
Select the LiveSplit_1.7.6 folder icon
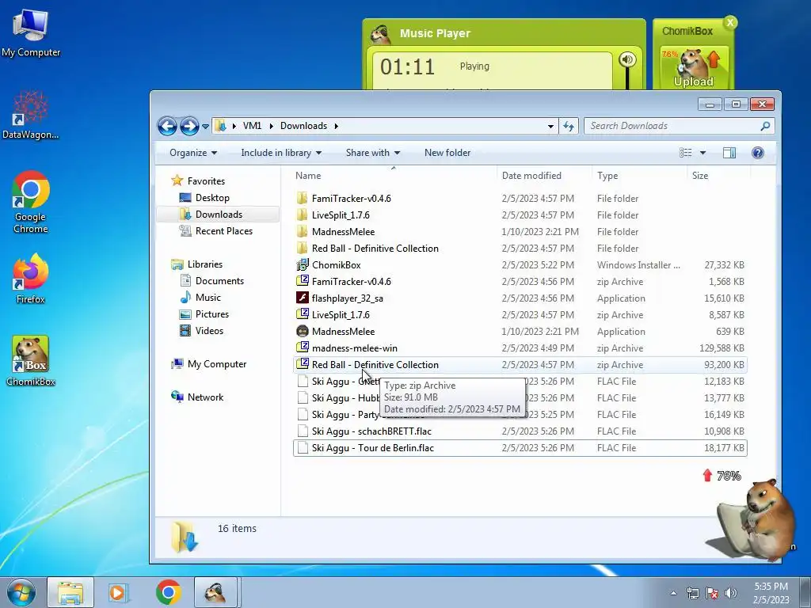[x=302, y=215]
